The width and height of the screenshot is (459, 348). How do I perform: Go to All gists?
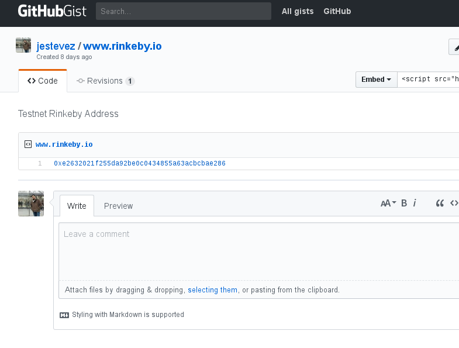click(298, 11)
